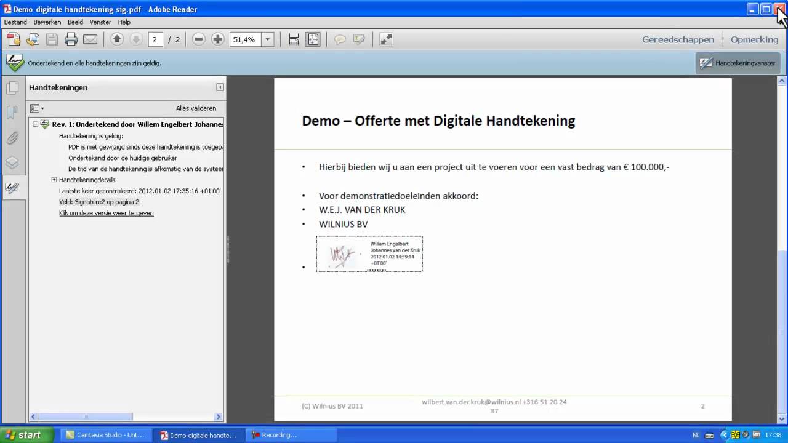Viewport: 788px width, 443px height.
Task: Open the Gereedschappen pane
Action: point(678,39)
